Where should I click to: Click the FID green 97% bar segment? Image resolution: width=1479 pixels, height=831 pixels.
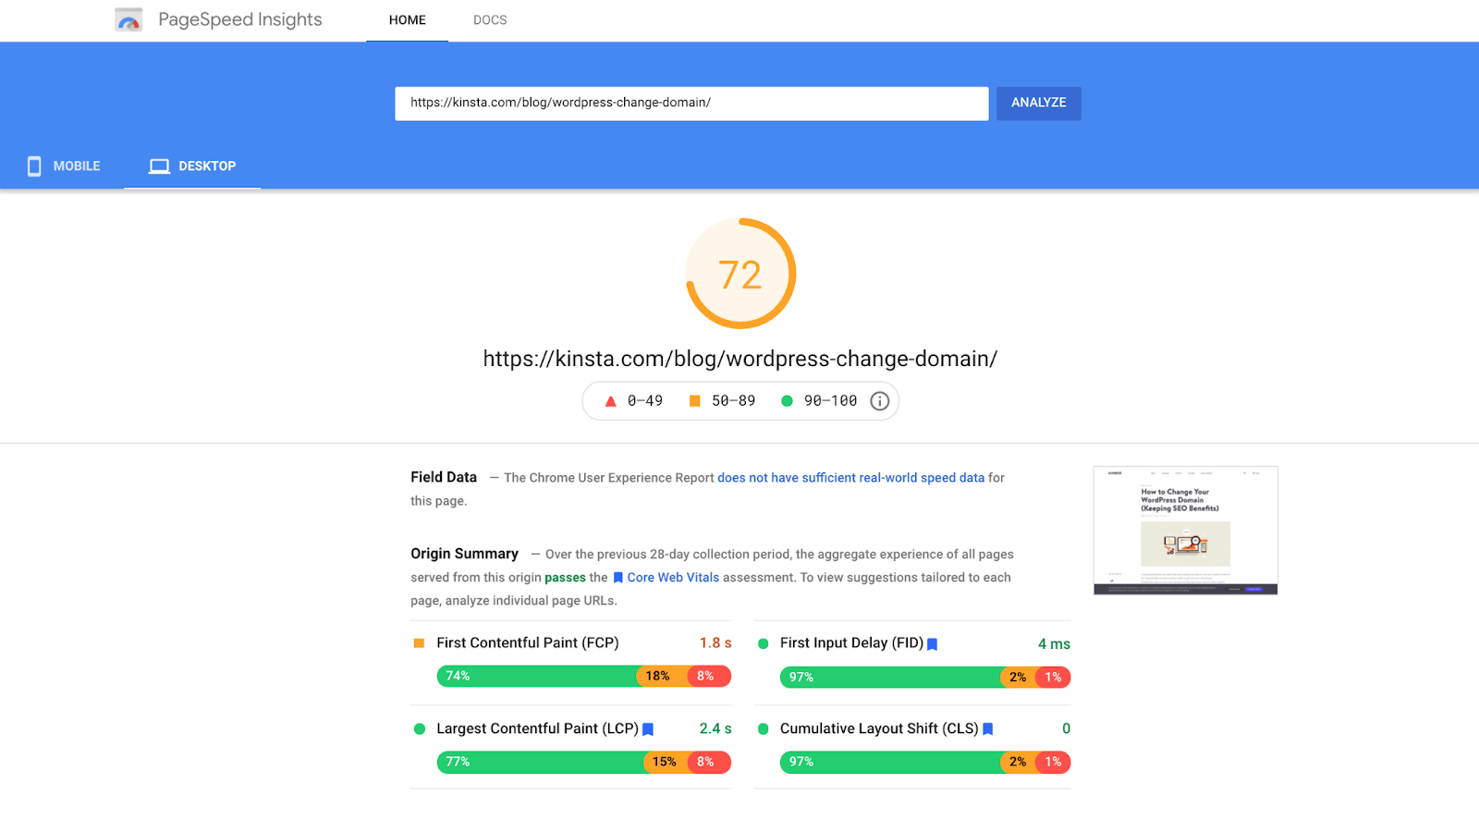coord(890,678)
